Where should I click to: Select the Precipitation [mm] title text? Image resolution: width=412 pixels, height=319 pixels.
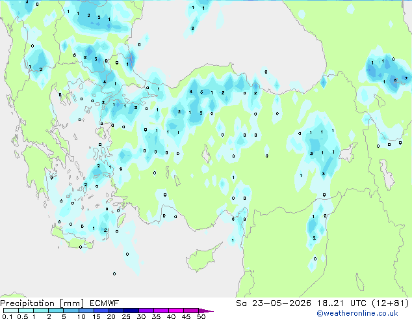click(42, 303)
